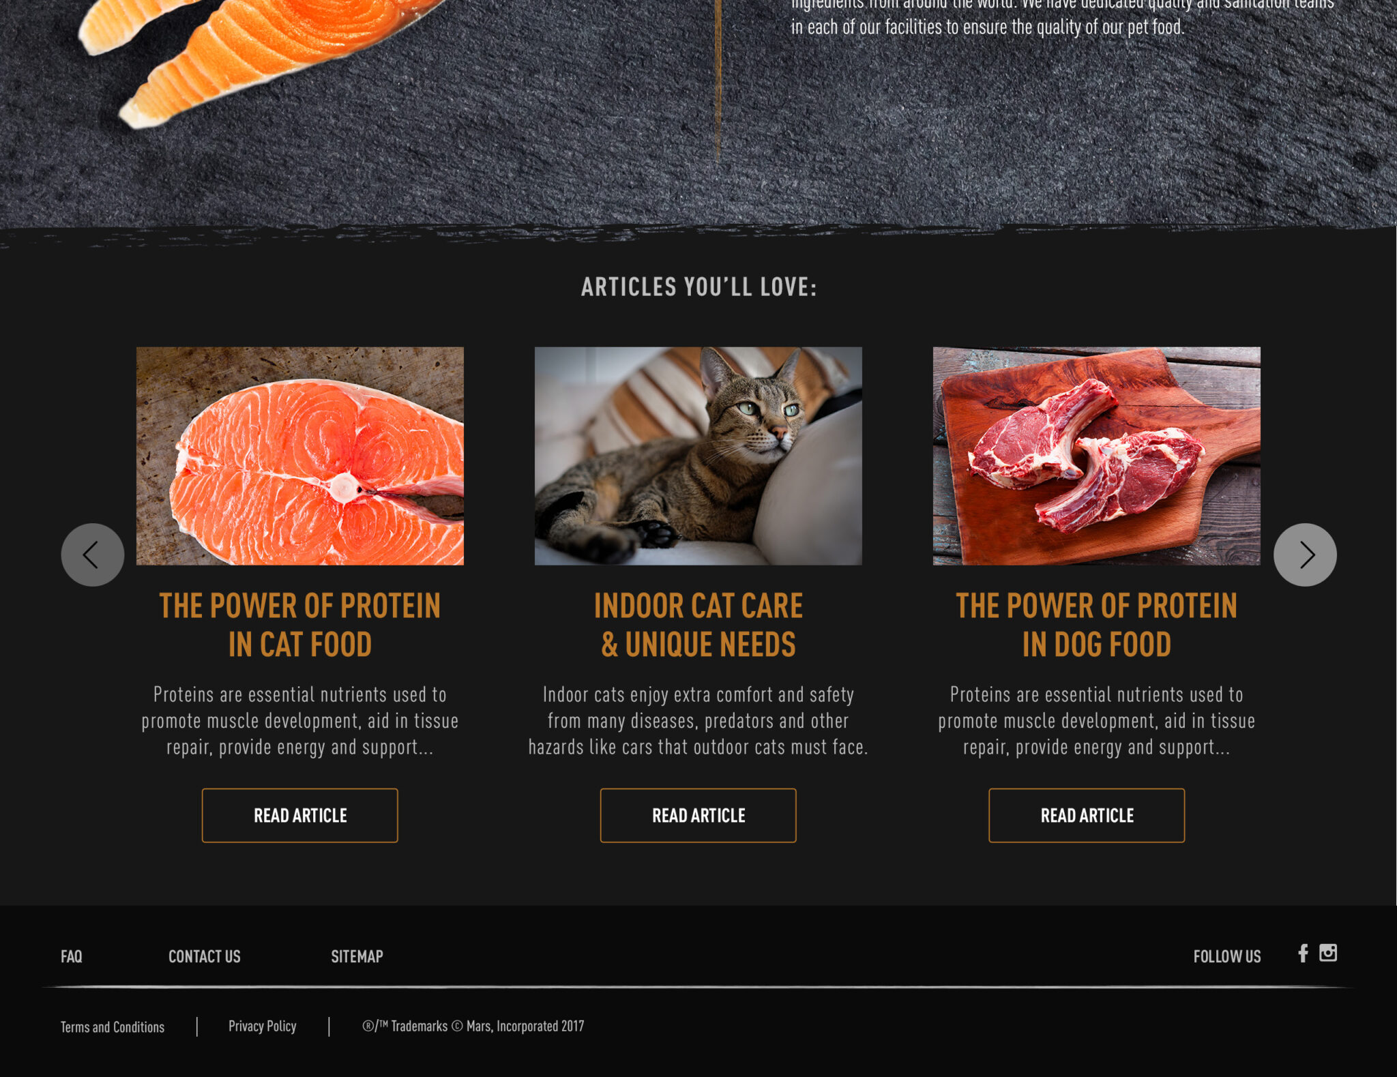Advance carousel with right arrow
Viewport: 1397px width, 1077px height.
[1305, 555]
